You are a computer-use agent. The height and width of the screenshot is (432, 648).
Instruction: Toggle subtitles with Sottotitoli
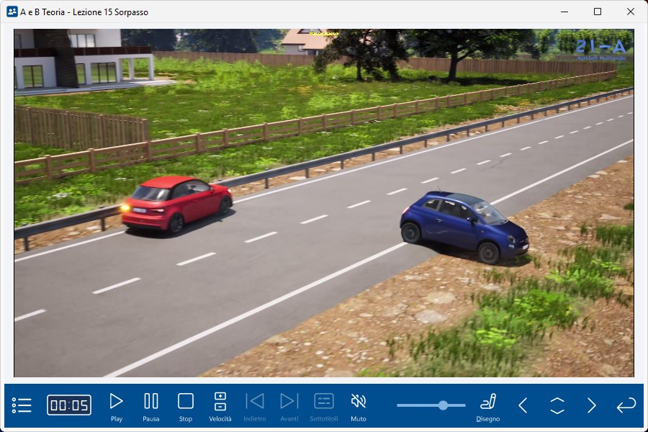[324, 406]
